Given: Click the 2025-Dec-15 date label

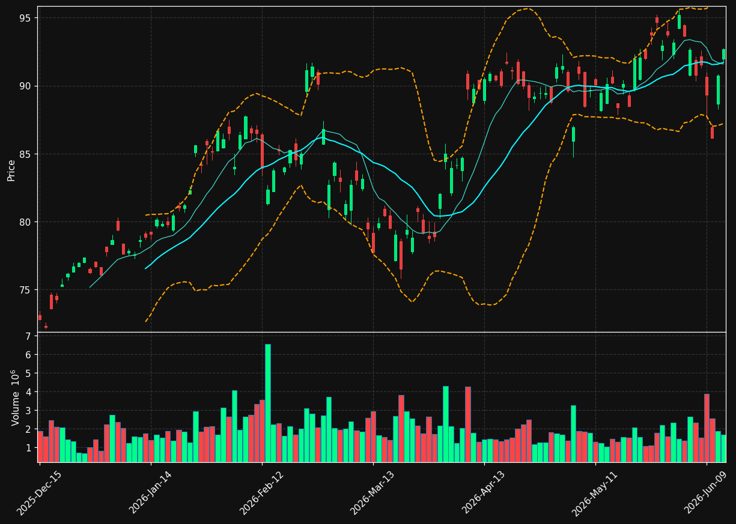Looking at the screenshot, I should coord(39,493).
